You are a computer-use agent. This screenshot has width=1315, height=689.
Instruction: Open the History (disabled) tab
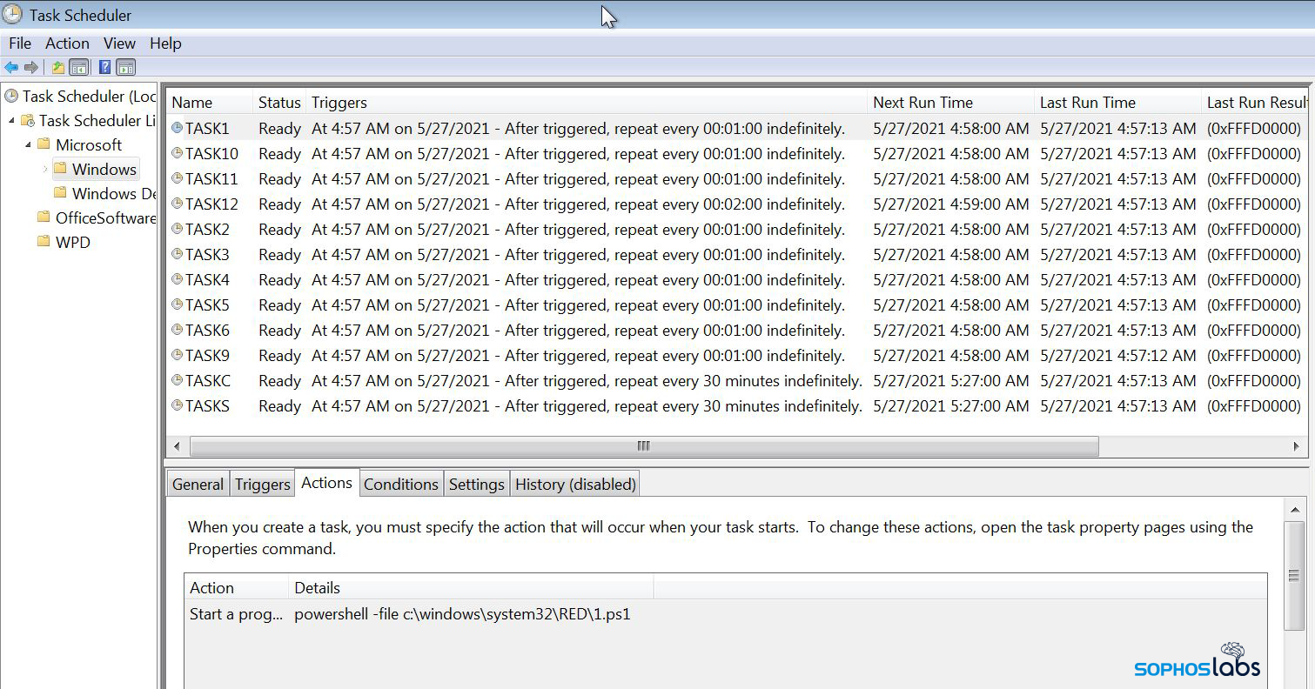tap(575, 485)
